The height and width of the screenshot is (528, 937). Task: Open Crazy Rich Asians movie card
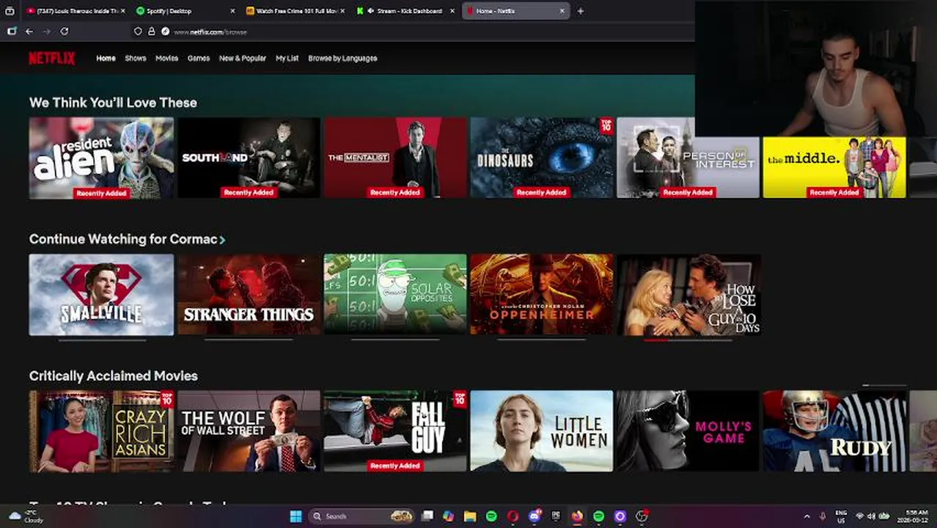(101, 431)
